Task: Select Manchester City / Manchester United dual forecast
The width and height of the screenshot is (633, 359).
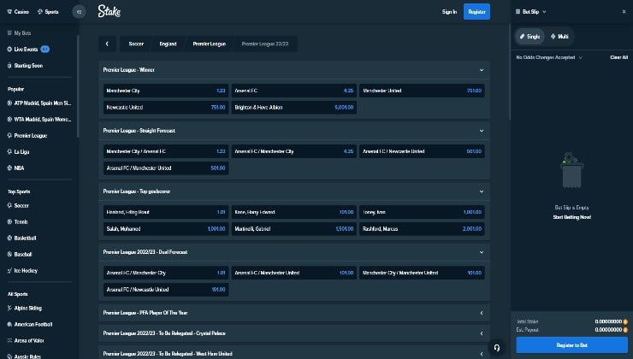Action: (422, 273)
